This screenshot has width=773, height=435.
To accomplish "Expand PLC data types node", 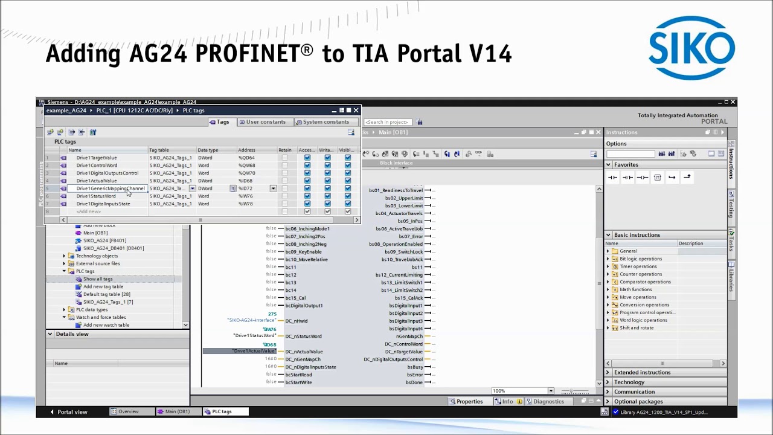I will point(64,309).
